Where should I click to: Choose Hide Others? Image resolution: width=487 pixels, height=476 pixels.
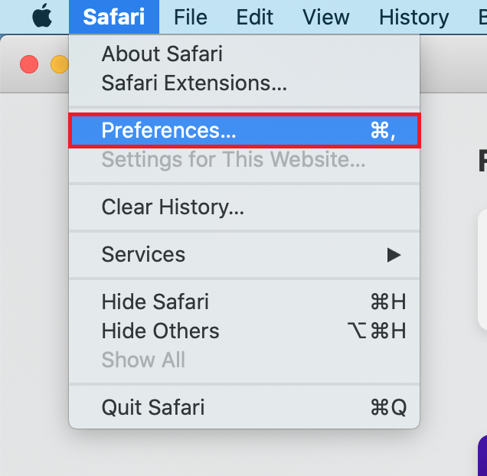tap(160, 331)
